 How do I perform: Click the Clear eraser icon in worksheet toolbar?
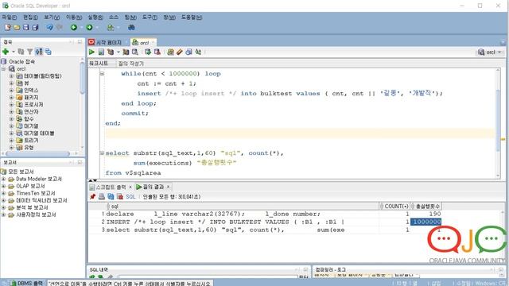click(180, 52)
